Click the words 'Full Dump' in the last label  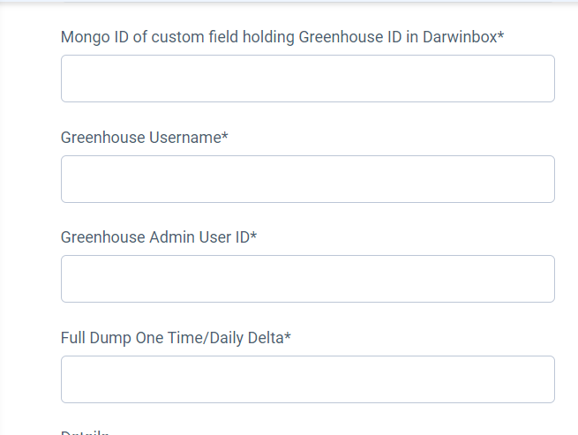96,338
